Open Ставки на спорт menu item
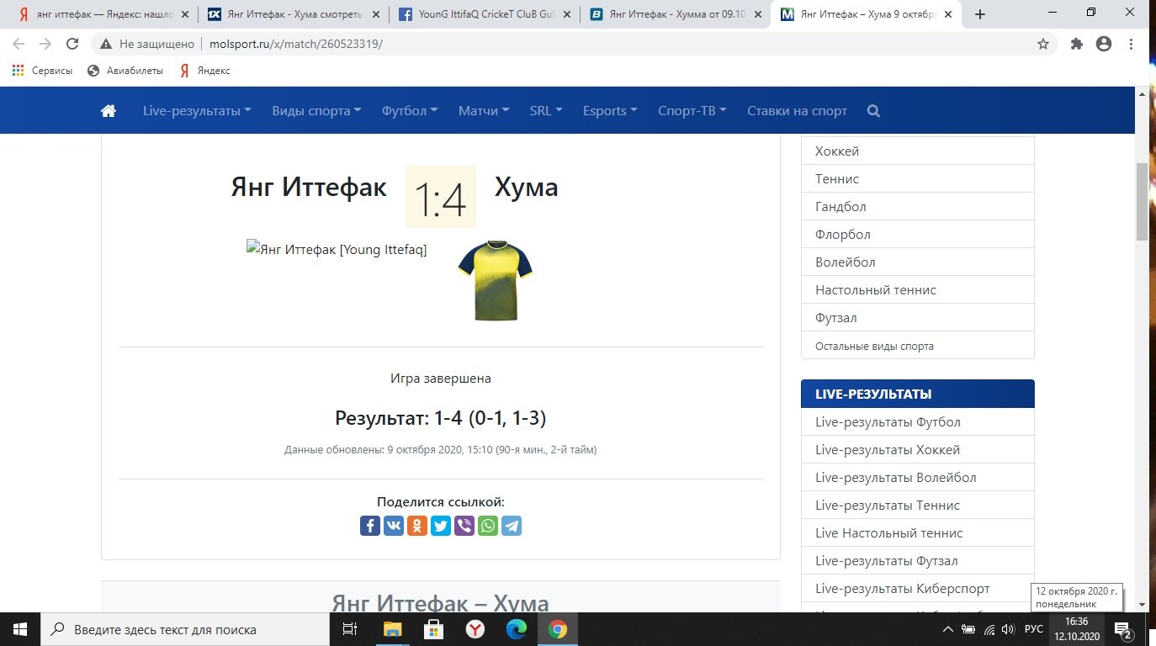Image resolution: width=1156 pixels, height=646 pixels. pyautogui.click(x=797, y=111)
